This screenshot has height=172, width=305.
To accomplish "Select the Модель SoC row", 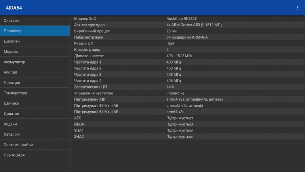I will (x=187, y=18).
